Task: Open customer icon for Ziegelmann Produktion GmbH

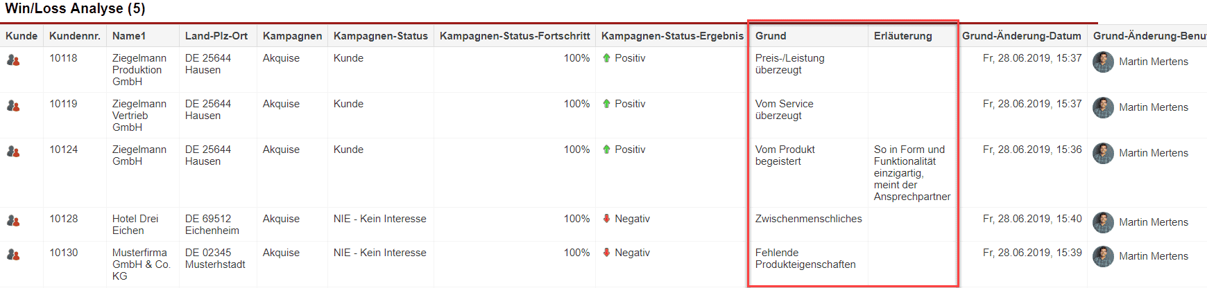Action: pyautogui.click(x=13, y=60)
